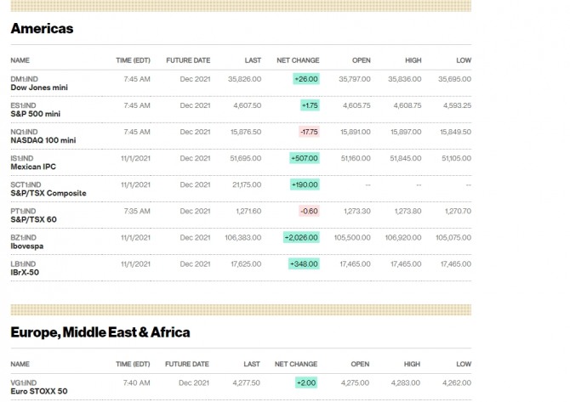Image resolution: width=570 pixels, height=402 pixels.
Task: Open the IBrX-50 index link
Action: (26, 272)
